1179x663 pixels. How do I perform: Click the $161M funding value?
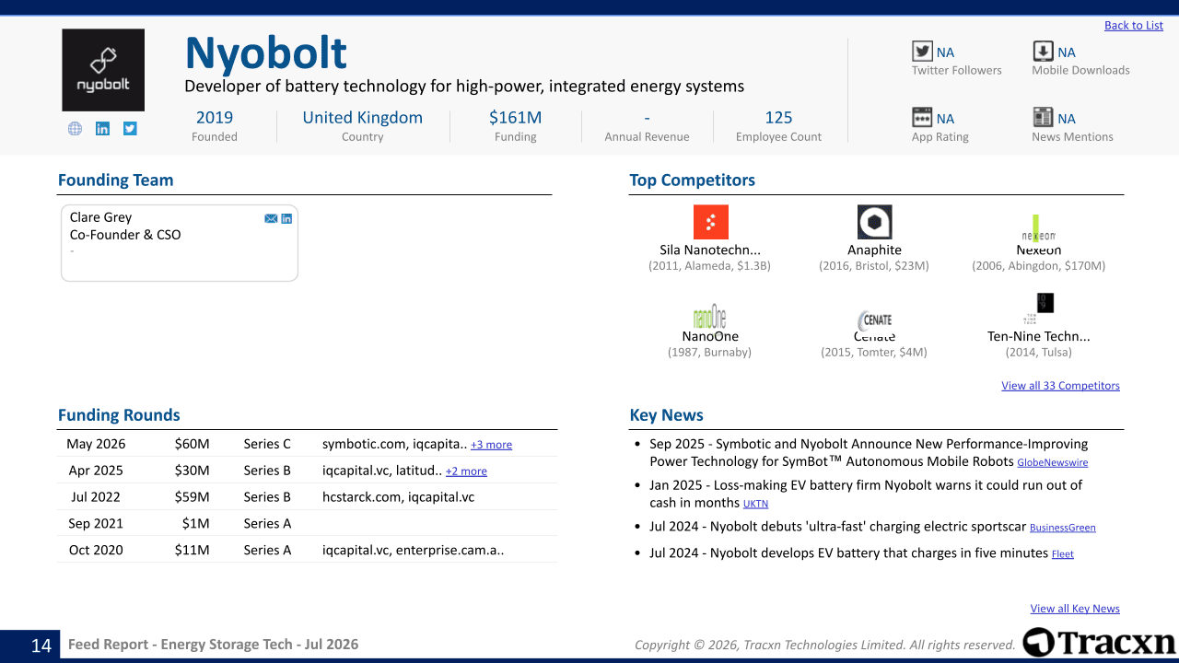[x=515, y=118]
